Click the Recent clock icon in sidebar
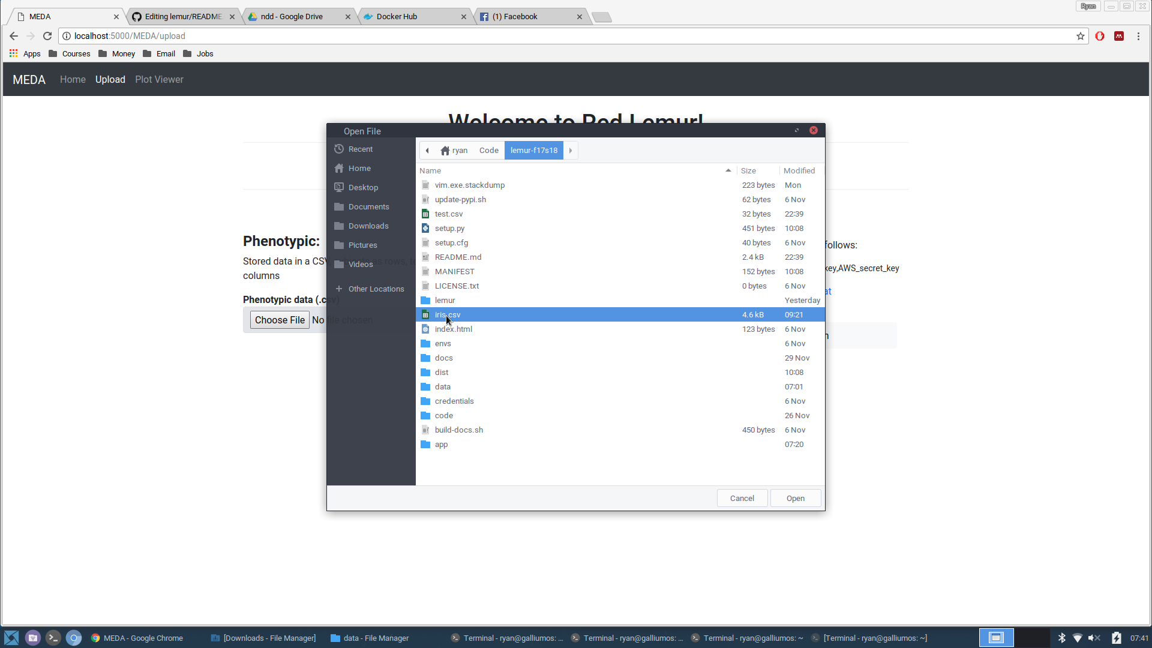The width and height of the screenshot is (1152, 648). click(x=339, y=149)
